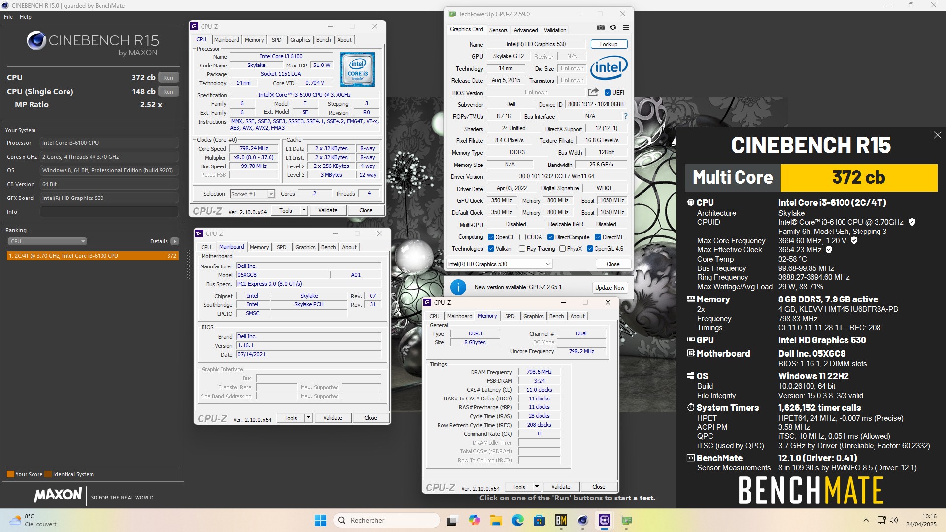Click the clock and date in the taskbar
This screenshot has height=532, width=946.
point(921,520)
